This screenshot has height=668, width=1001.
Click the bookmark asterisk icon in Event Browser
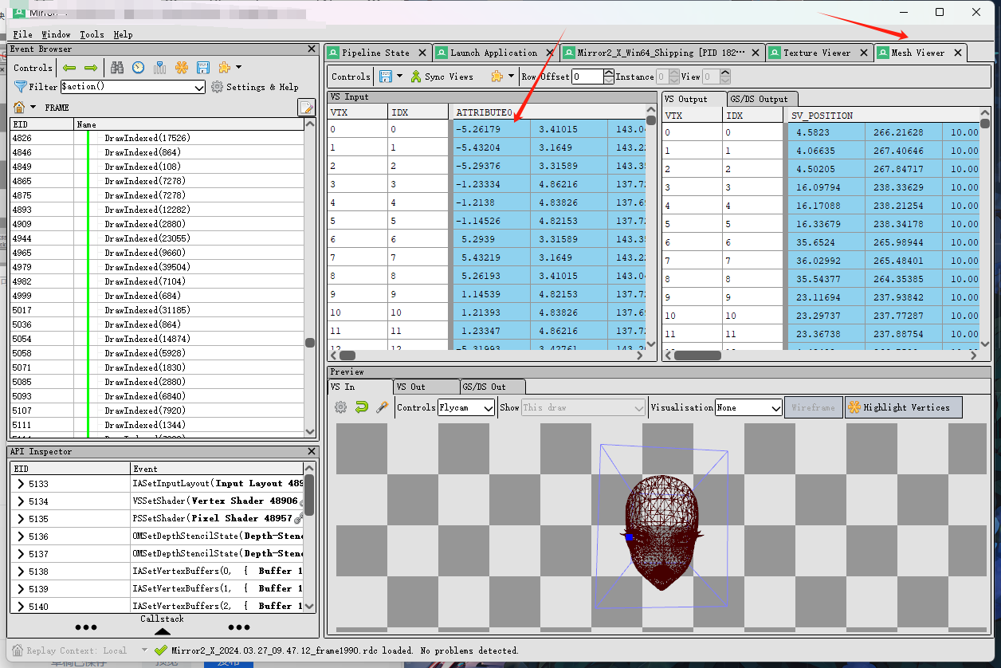182,68
